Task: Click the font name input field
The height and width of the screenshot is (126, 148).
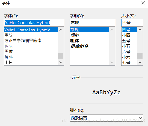Action: tap(34, 23)
